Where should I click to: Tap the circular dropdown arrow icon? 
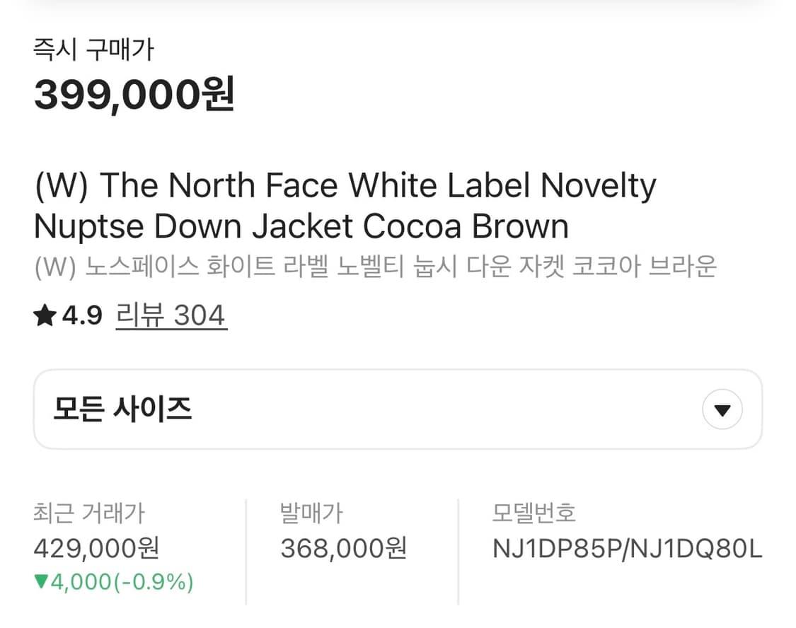click(721, 409)
